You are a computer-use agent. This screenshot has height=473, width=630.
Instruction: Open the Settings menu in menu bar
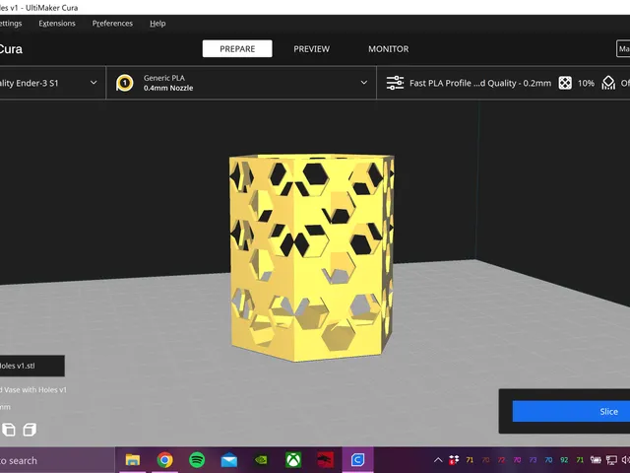(11, 24)
